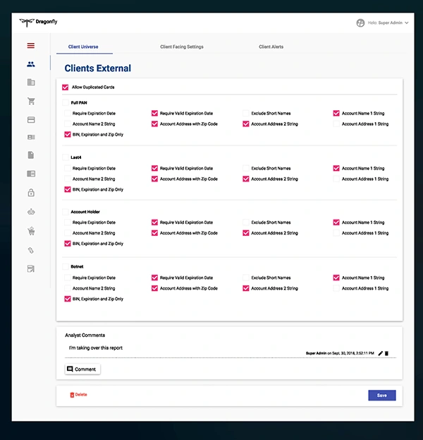Select the clients people icon in sidebar
This screenshot has height=440, width=423.
click(x=31, y=64)
